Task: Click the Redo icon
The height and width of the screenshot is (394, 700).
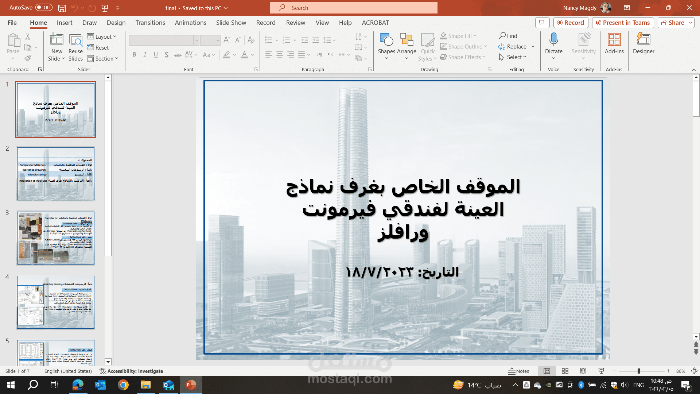Action: coord(92,8)
